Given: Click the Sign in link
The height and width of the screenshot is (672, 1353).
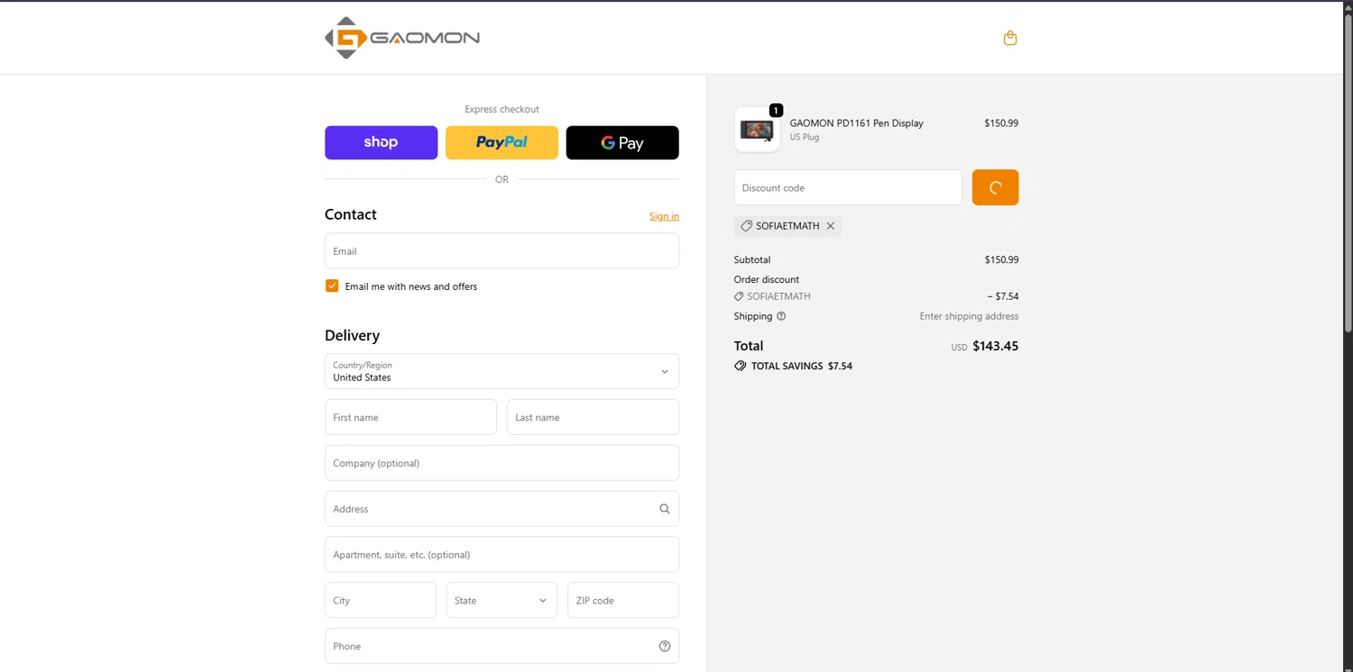Looking at the screenshot, I should [x=664, y=216].
